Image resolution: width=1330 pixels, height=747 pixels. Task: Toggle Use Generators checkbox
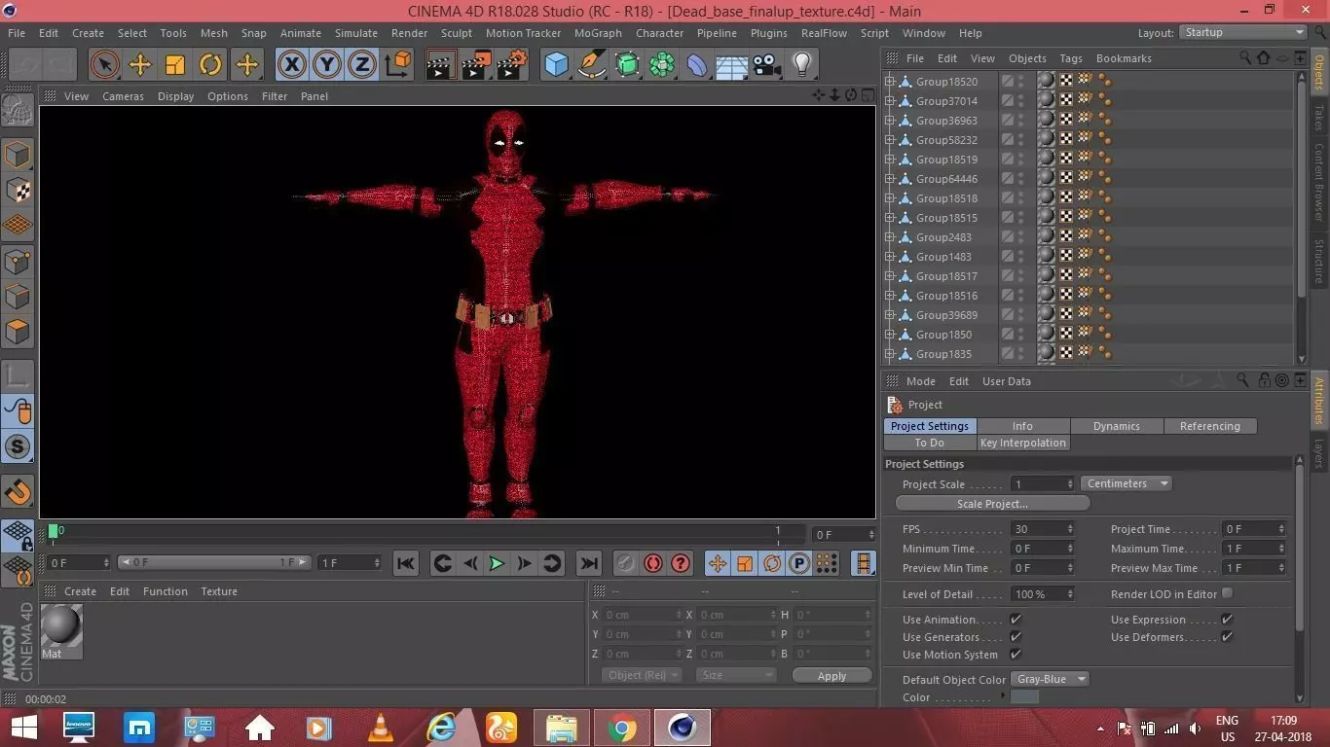point(1016,636)
